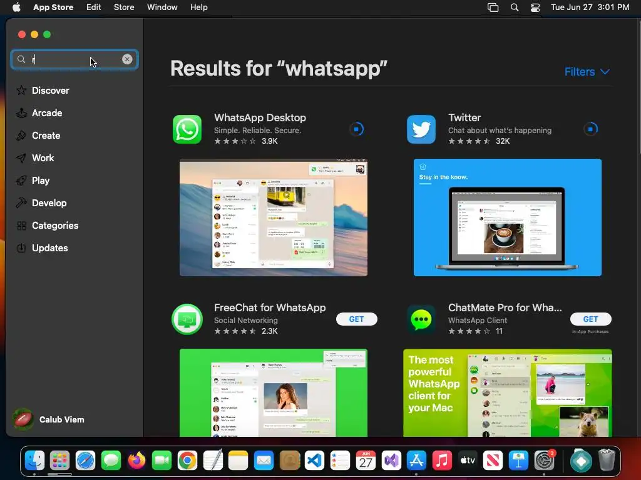Open the Store menu

124,7
